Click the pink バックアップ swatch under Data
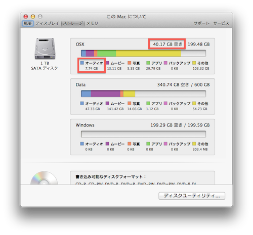The height and width of the screenshot is (235, 253). pos(165,103)
